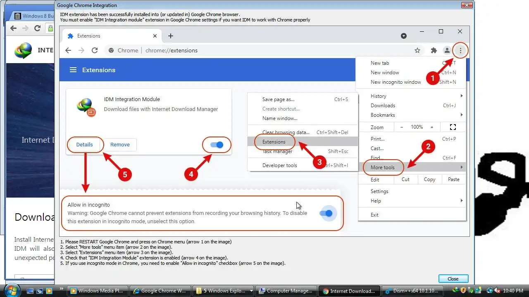The image size is (529, 297).
Task: Increase zoom with plus button
Action: point(432,127)
